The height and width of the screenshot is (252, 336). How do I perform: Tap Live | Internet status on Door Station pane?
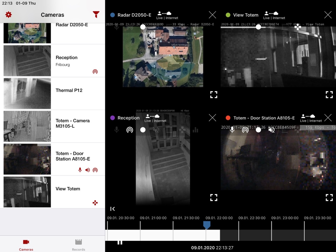pos(311,118)
